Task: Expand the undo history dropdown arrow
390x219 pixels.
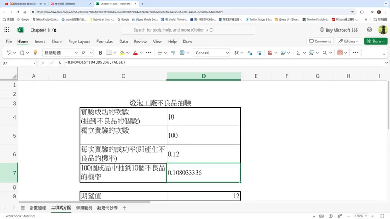Action: (15, 53)
